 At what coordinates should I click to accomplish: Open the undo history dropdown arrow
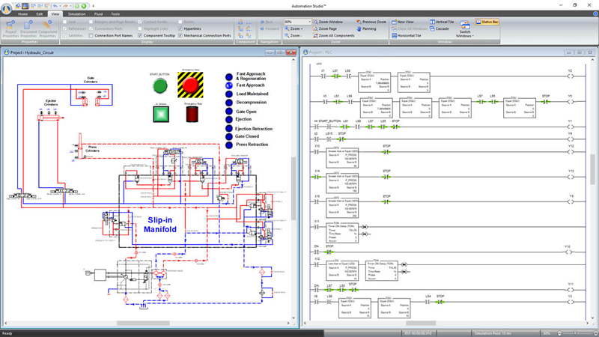60,6
